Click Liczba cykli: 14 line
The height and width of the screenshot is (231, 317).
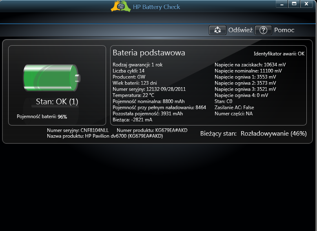click(129, 70)
